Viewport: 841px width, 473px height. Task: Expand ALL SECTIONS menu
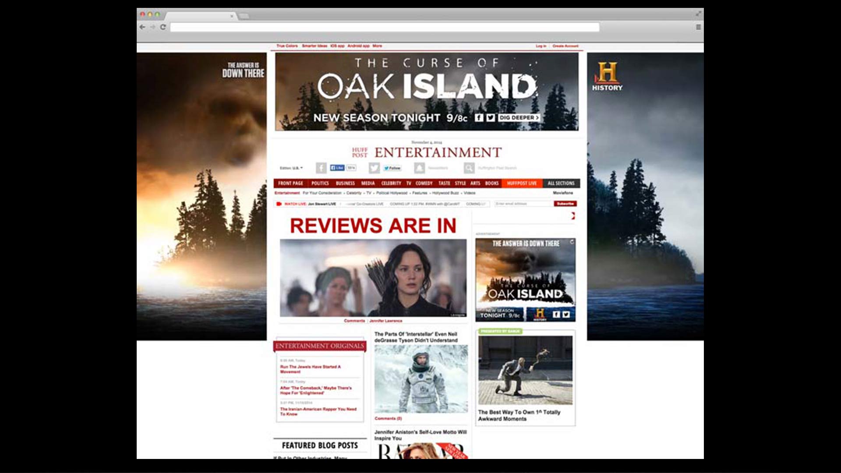[x=561, y=184]
